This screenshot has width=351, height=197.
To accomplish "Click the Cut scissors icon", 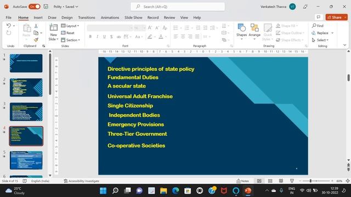I will point(36,26).
